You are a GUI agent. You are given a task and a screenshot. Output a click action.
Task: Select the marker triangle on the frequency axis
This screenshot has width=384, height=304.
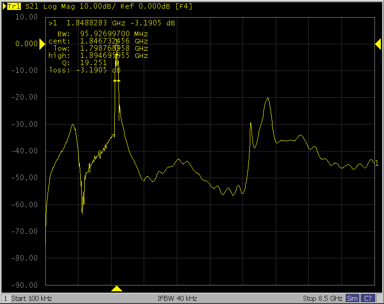coord(117,288)
